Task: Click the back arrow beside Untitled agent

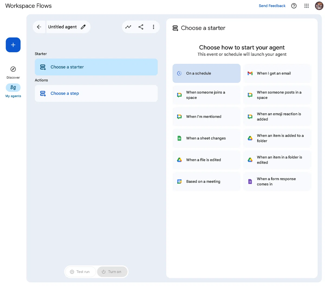Action: coord(39,27)
